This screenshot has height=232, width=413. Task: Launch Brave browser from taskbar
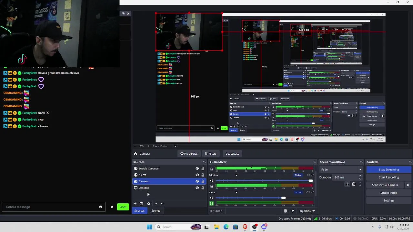(245, 227)
